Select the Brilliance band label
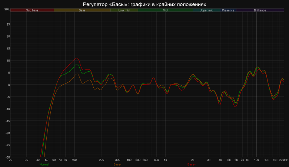 260,10
